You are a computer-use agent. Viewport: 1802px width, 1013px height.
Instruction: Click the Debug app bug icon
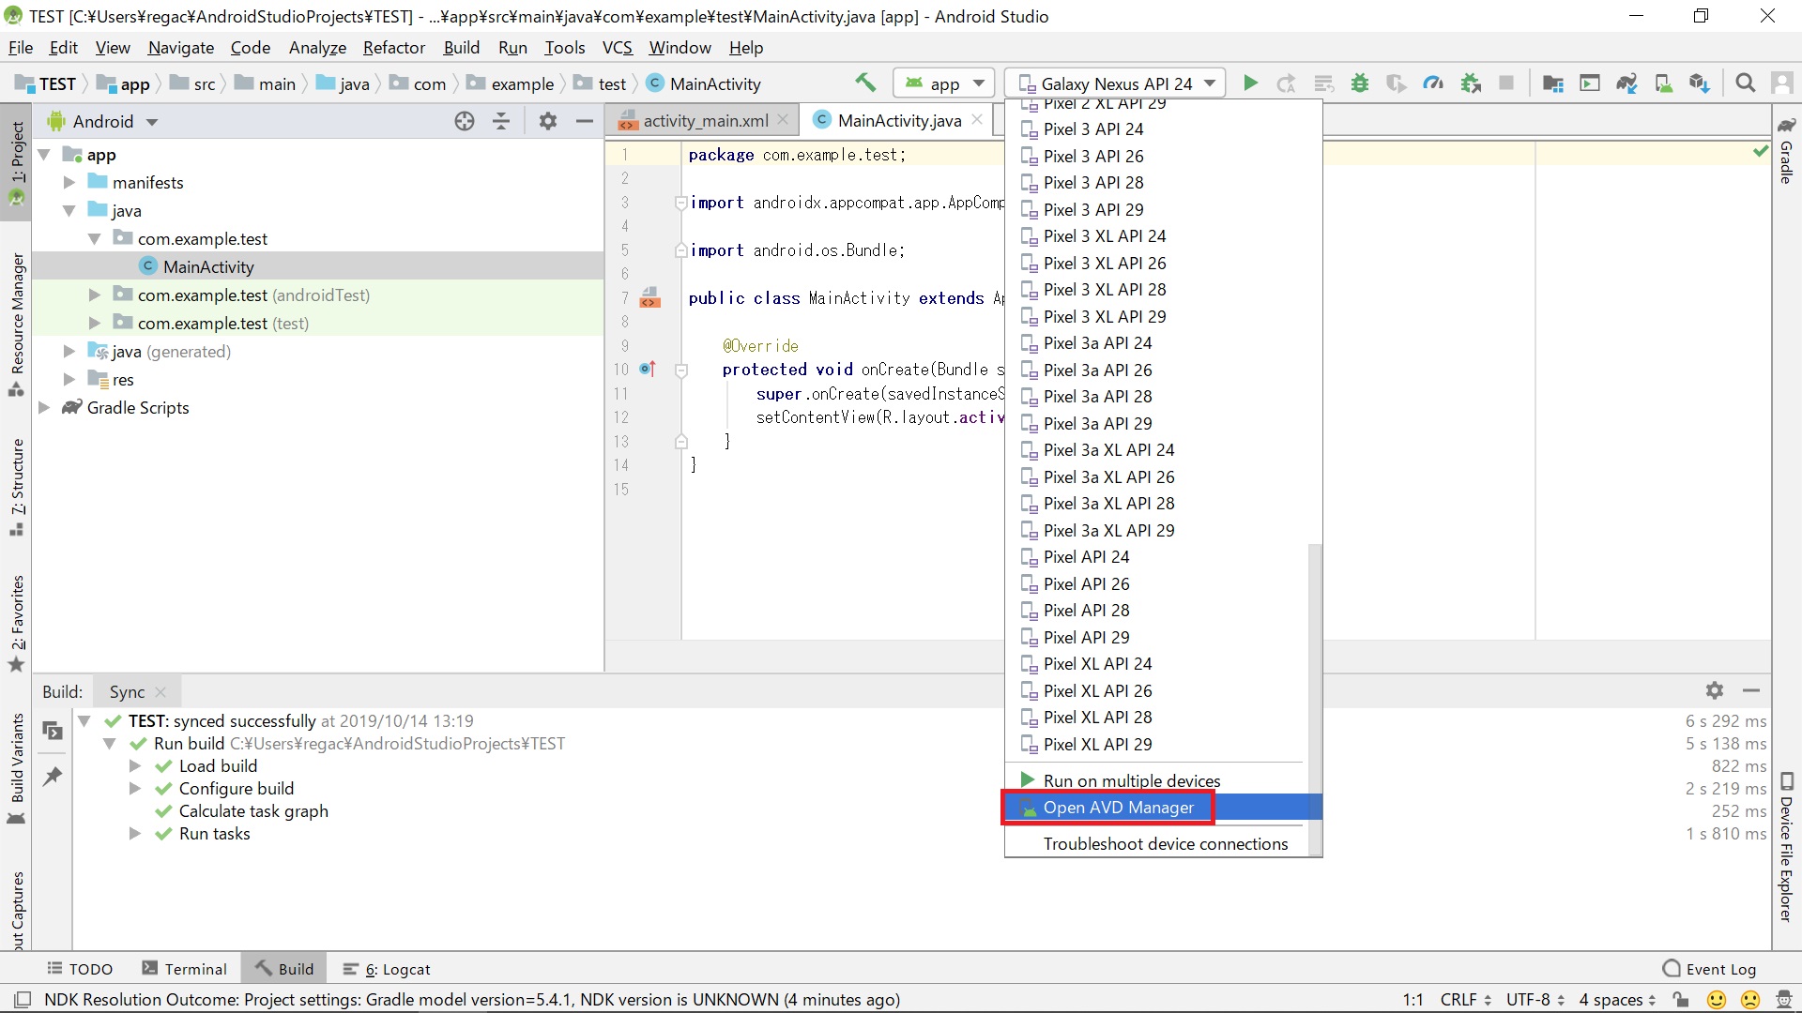point(1359,83)
